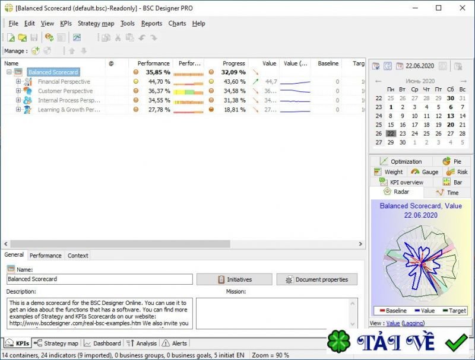Switch to the Performance tab in details panel

pos(46,256)
